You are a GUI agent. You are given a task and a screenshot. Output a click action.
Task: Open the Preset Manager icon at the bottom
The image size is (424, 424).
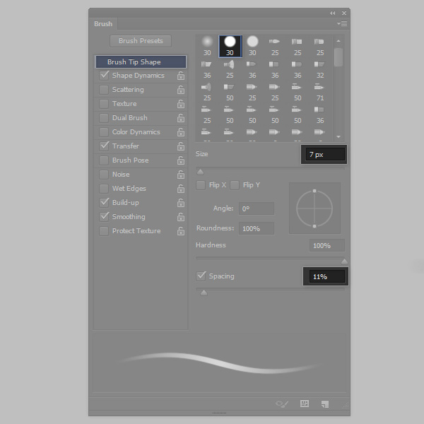point(305,404)
